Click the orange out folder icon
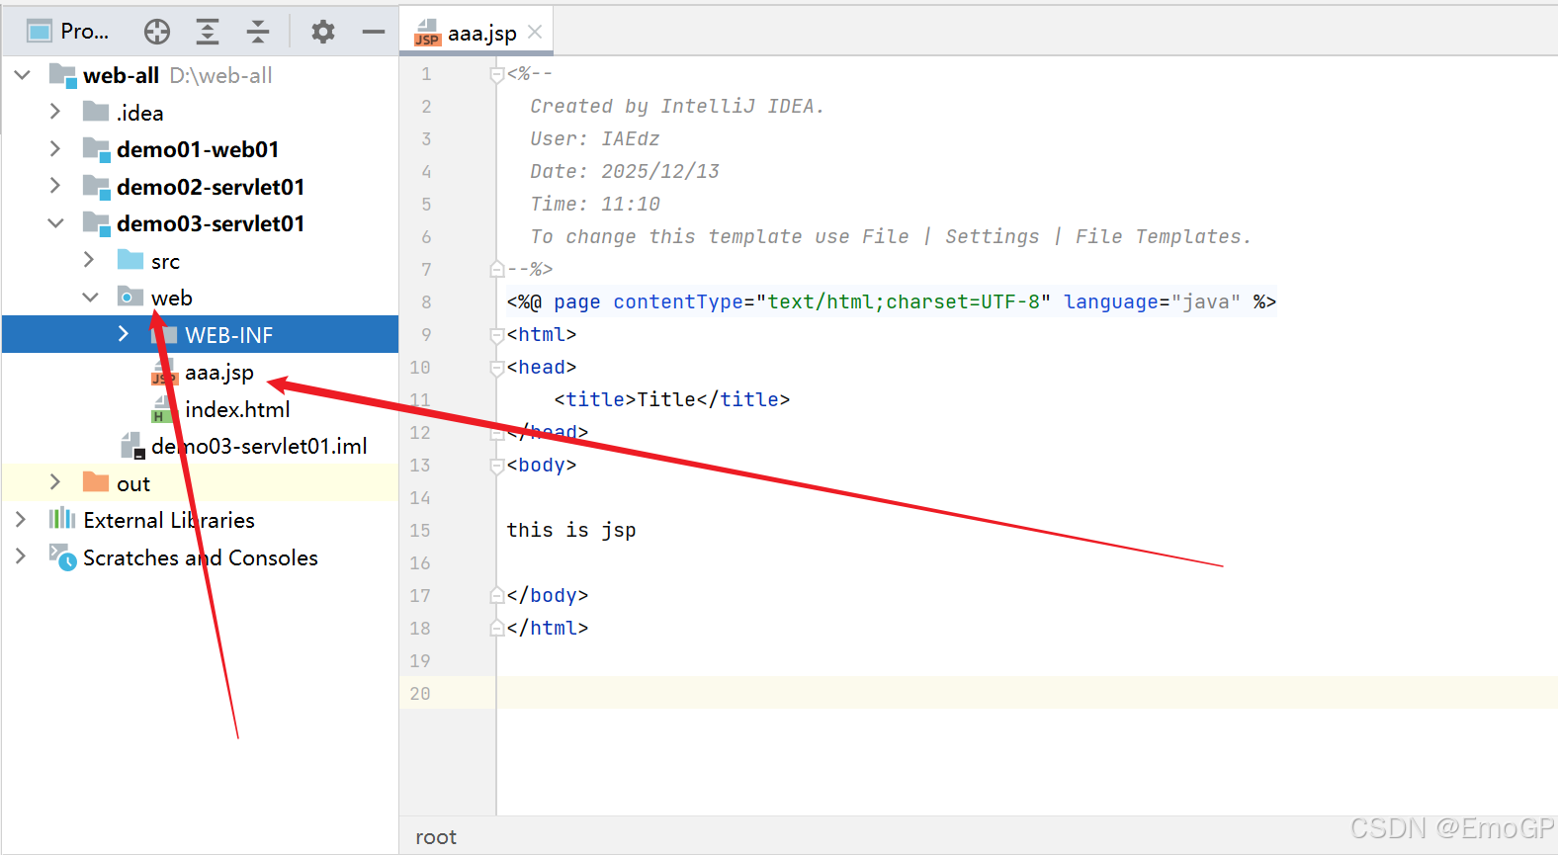Viewport: 1558px width, 855px height. (96, 482)
